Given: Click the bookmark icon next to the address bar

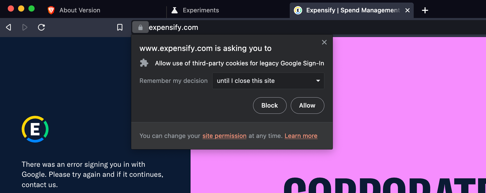Looking at the screenshot, I should 120,27.
